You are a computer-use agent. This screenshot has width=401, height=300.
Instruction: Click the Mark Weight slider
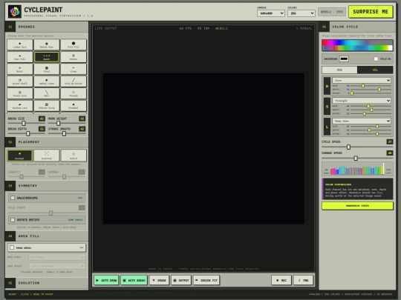(67, 123)
